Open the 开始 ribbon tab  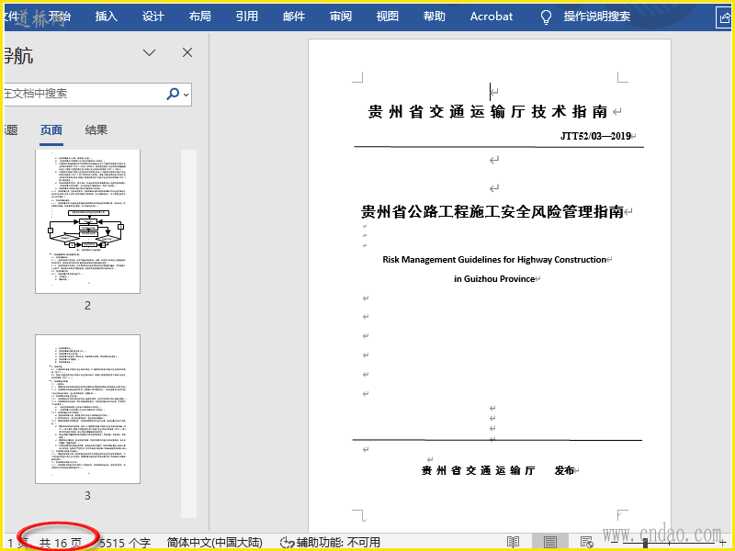(60, 17)
